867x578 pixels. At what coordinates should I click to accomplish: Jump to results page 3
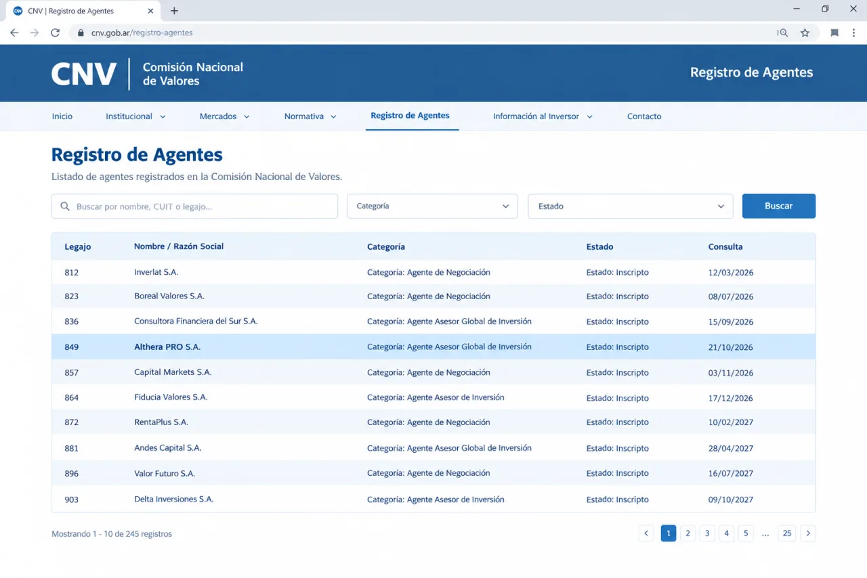[x=707, y=533]
